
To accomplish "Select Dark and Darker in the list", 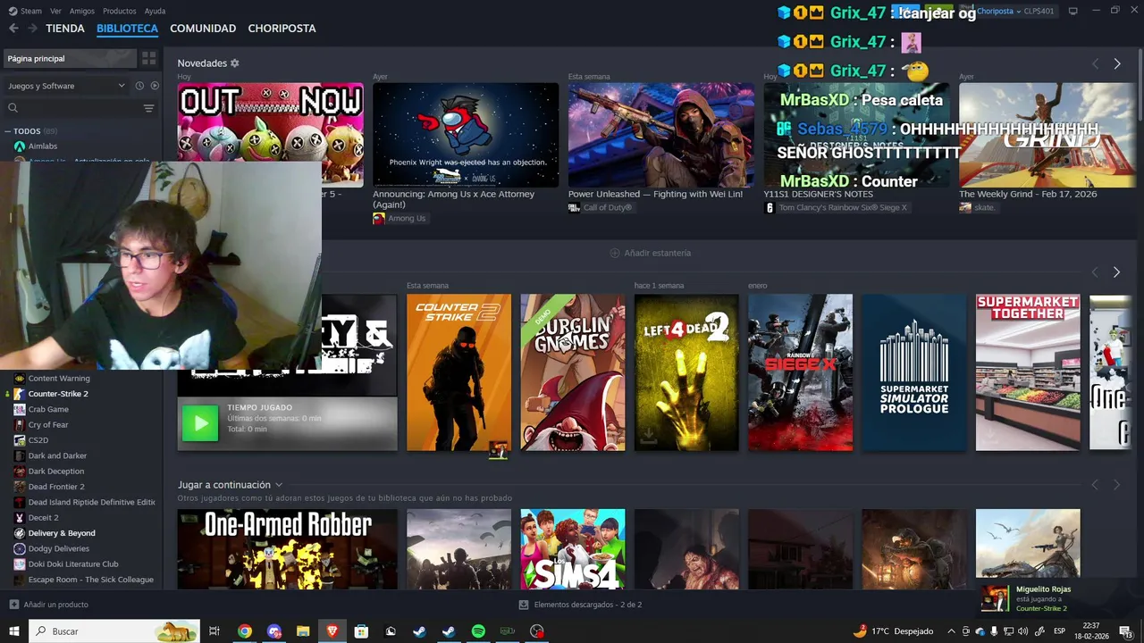I will tap(57, 455).
